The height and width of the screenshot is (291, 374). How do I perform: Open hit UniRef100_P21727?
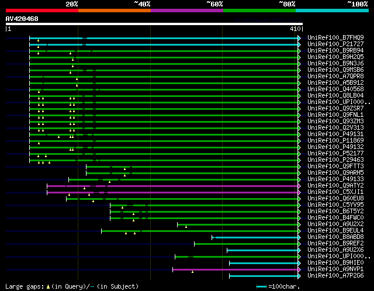(335, 44)
